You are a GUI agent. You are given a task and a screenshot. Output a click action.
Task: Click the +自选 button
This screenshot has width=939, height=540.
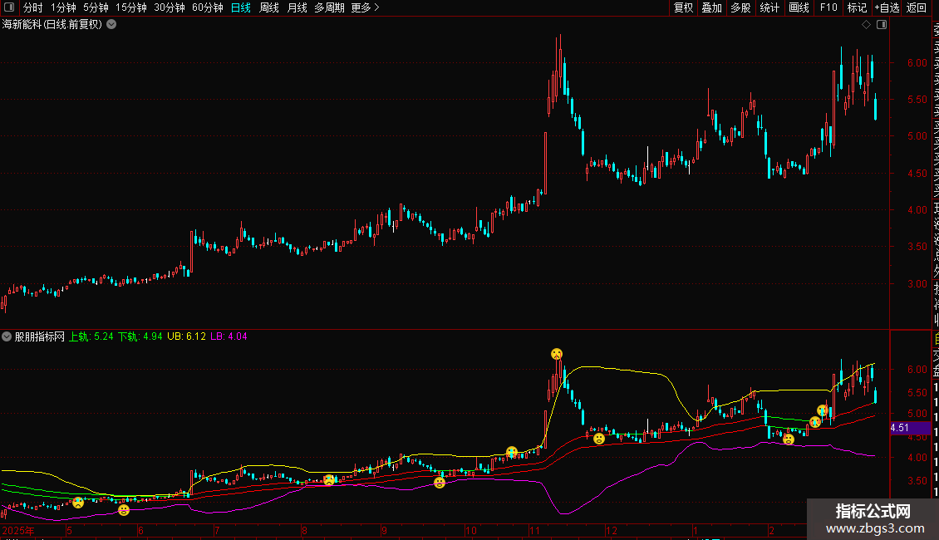tap(887, 7)
